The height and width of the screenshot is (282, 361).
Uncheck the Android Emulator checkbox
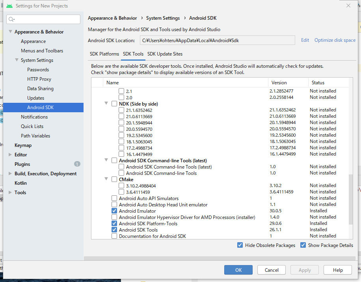click(x=114, y=211)
